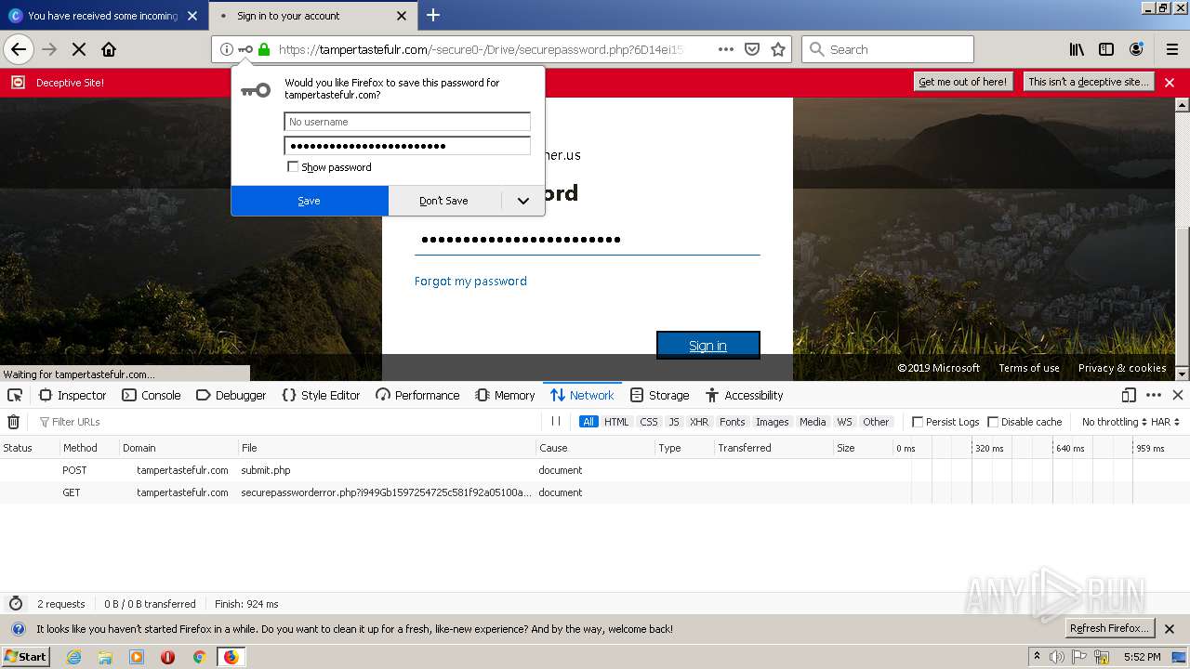Filter requests by CSS
Image resolution: width=1190 pixels, height=669 pixels.
649,422
